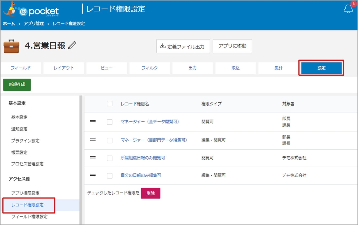The height and width of the screenshot is (225, 358).
Task: Click the pencil icon beside 4.営業日報
Action: (72, 45)
